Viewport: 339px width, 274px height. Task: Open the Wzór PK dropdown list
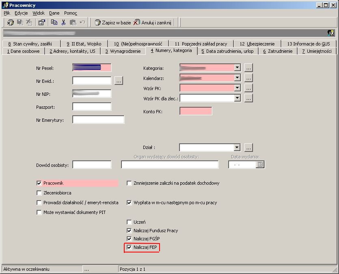237,88
